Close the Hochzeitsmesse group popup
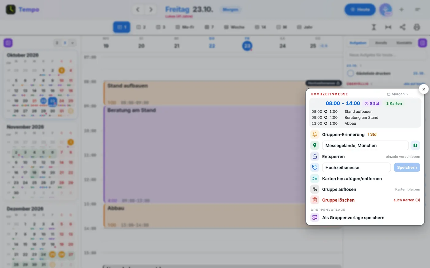This screenshot has width=430, height=268. click(424, 89)
